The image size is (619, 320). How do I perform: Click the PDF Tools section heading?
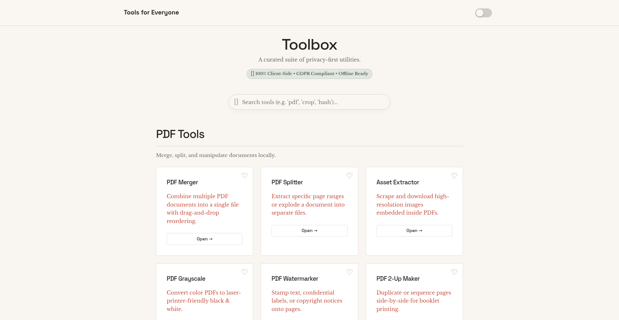[180, 134]
